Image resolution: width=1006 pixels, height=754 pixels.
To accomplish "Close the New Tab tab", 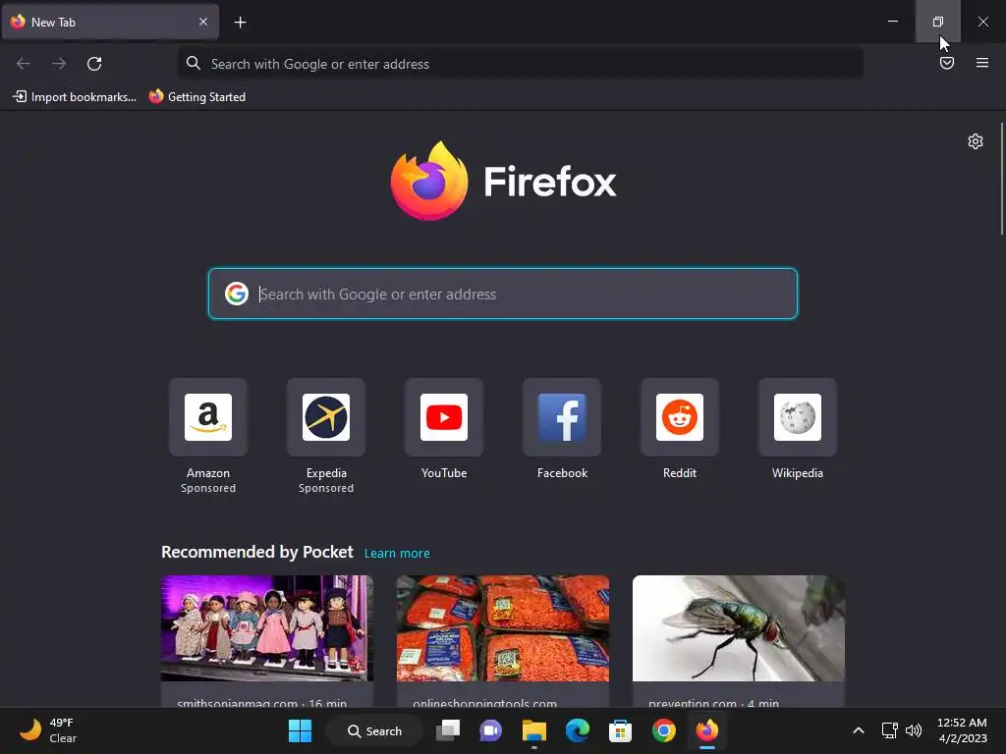I will coord(202,22).
